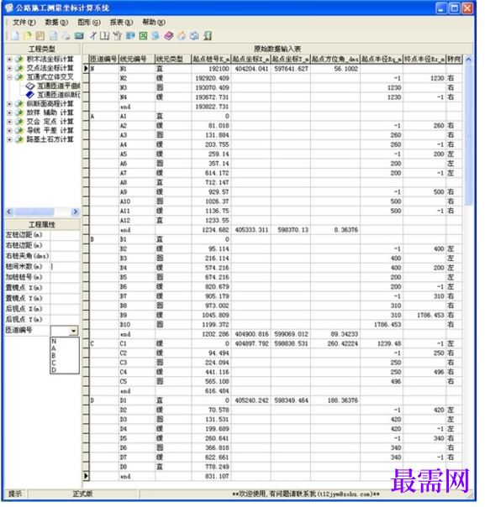
Task: Open the 数据(D) menu
Action: click(56, 23)
